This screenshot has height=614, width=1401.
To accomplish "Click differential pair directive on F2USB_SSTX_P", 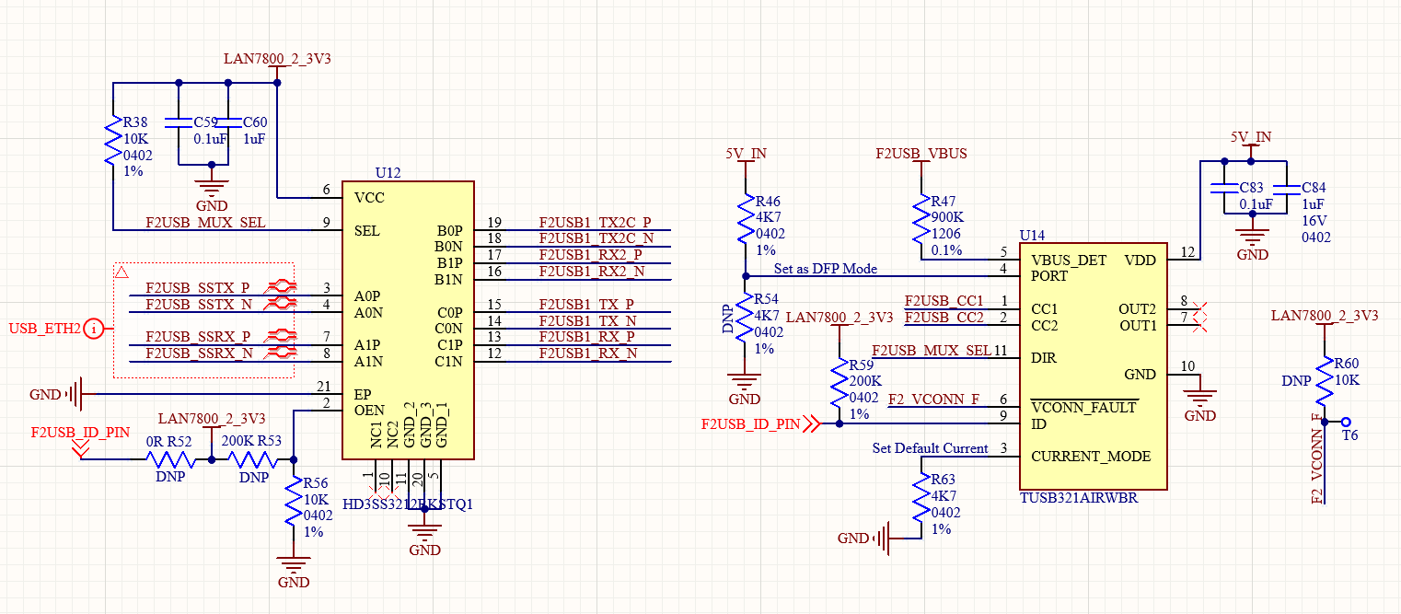I will [x=279, y=287].
